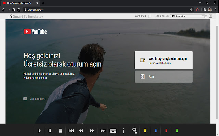Open the browser home page

[x=19, y=10]
